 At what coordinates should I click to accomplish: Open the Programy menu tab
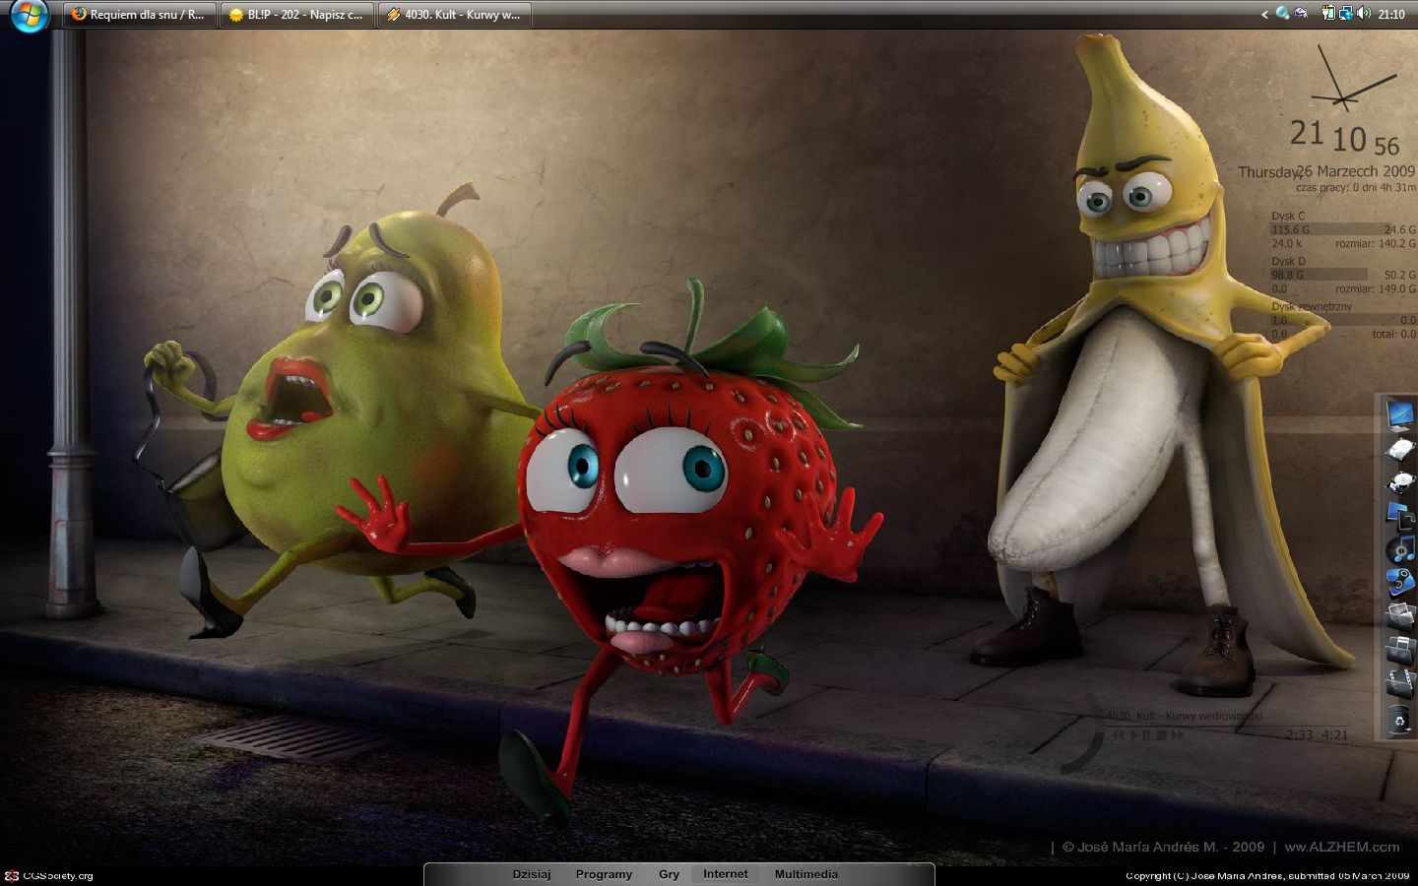pos(604,874)
